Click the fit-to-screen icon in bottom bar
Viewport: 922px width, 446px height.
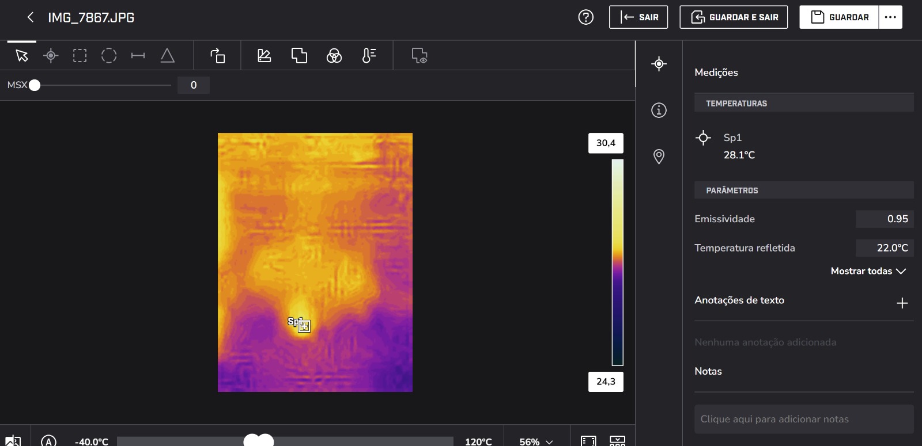coord(588,441)
